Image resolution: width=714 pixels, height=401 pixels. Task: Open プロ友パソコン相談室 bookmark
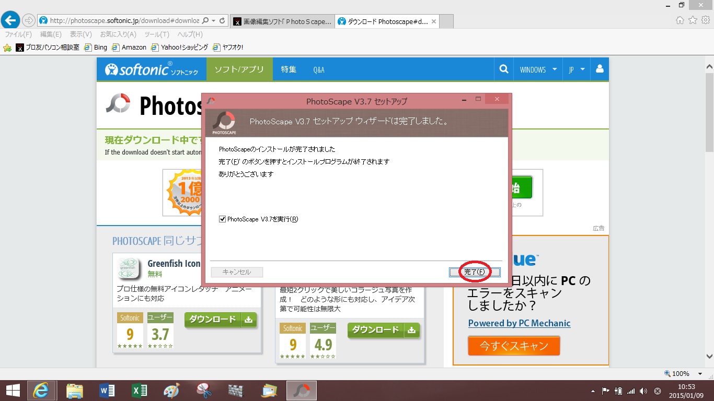48,48
